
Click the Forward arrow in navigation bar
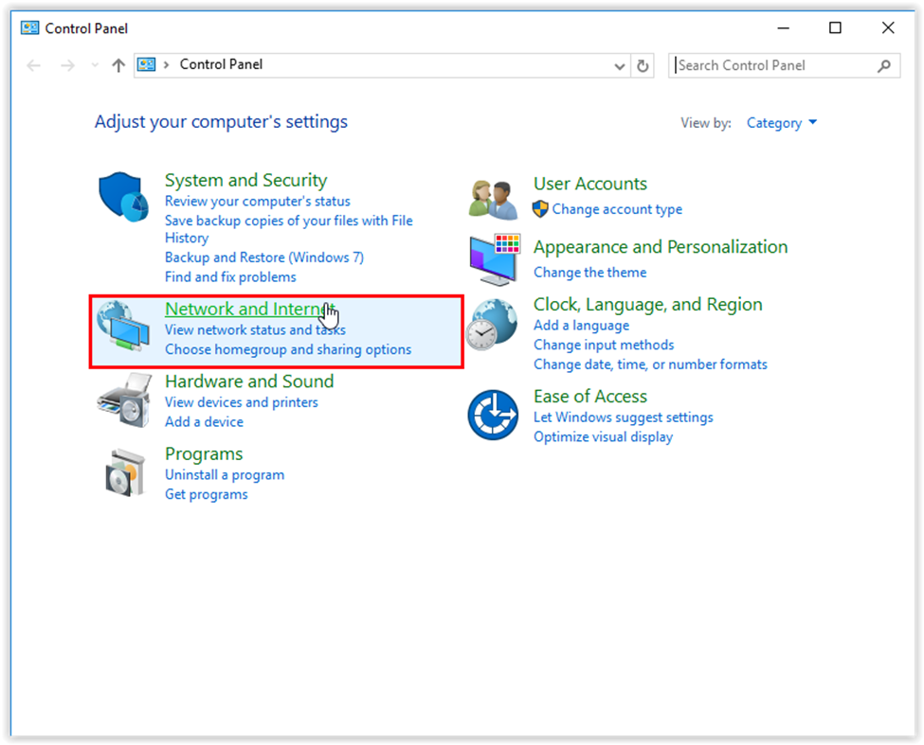[x=68, y=65]
